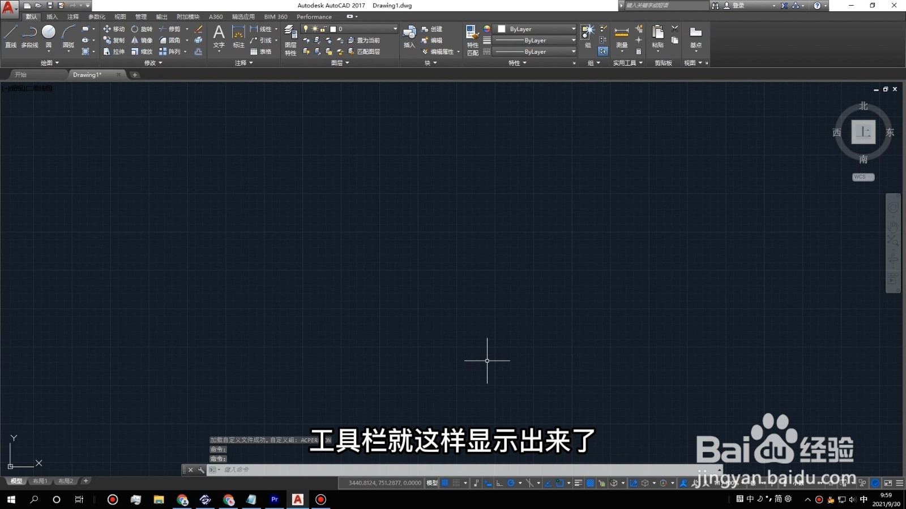Click the white color swatch in ByLayer box

tap(501, 29)
